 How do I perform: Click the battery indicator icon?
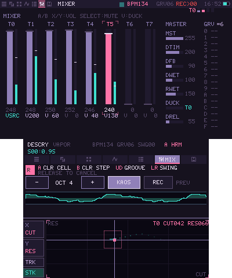[226, 4]
